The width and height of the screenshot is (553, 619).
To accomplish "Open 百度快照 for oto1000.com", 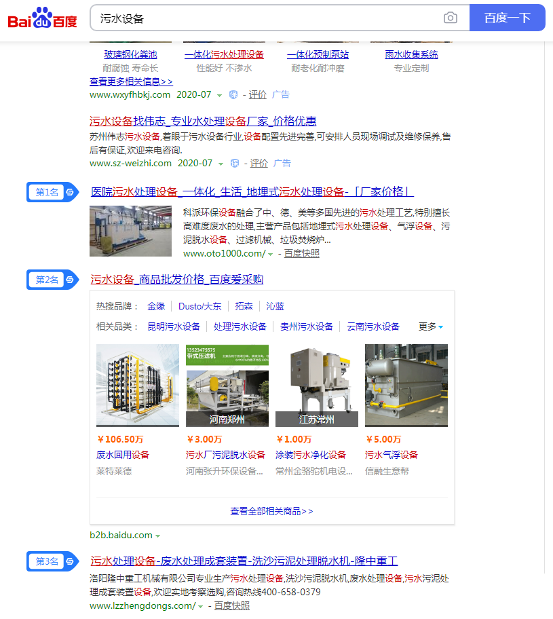I will coord(301,253).
